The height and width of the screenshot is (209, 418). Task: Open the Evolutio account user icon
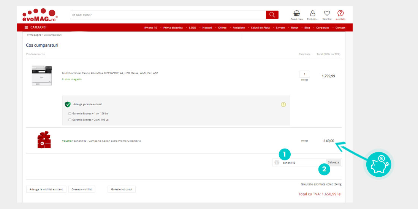point(313,15)
